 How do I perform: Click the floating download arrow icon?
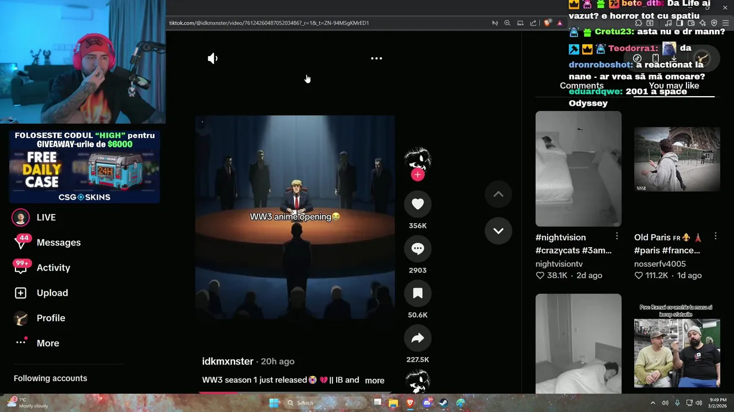674,58
